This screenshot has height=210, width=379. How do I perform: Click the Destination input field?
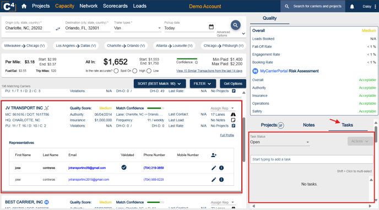pos(88,28)
